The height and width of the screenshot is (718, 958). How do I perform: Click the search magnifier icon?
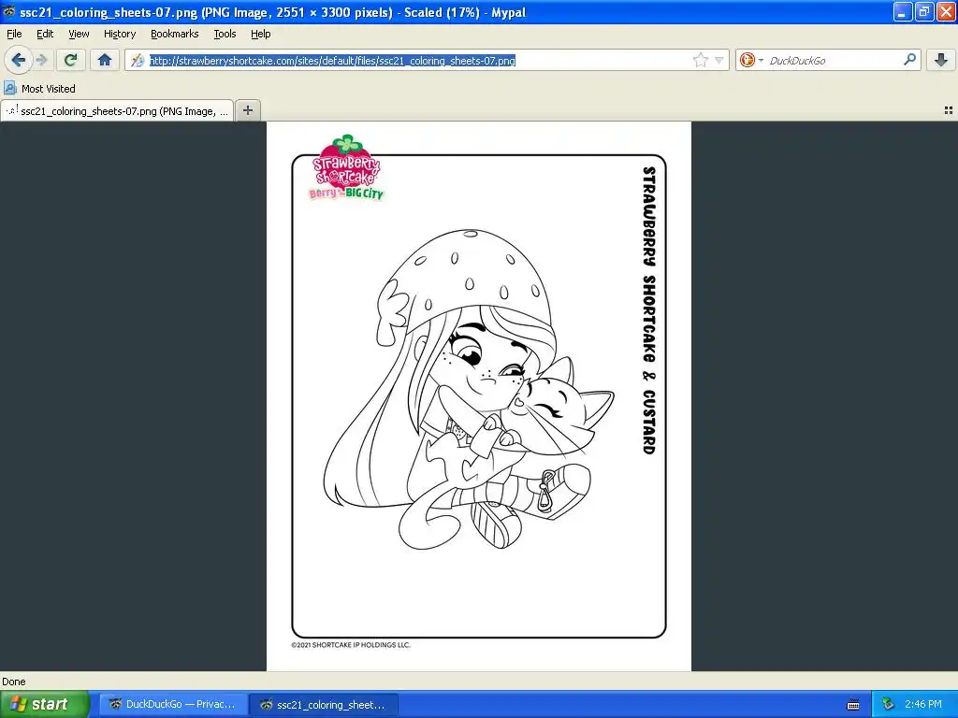tap(909, 59)
